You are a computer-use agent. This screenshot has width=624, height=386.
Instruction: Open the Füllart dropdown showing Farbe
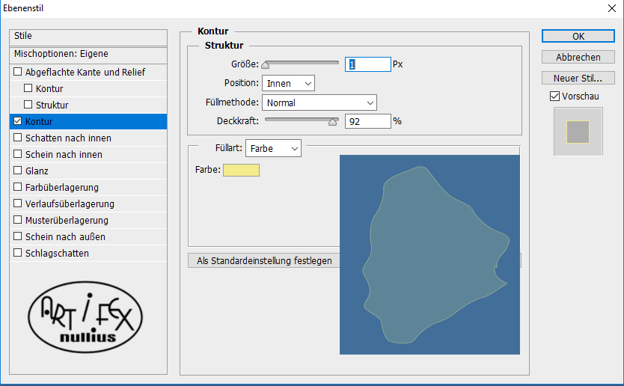click(x=273, y=148)
